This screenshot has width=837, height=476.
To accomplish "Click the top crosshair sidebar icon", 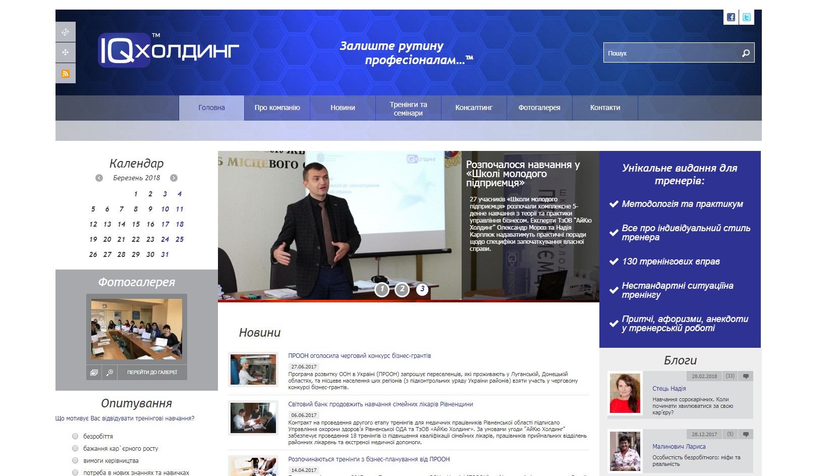I will point(66,32).
